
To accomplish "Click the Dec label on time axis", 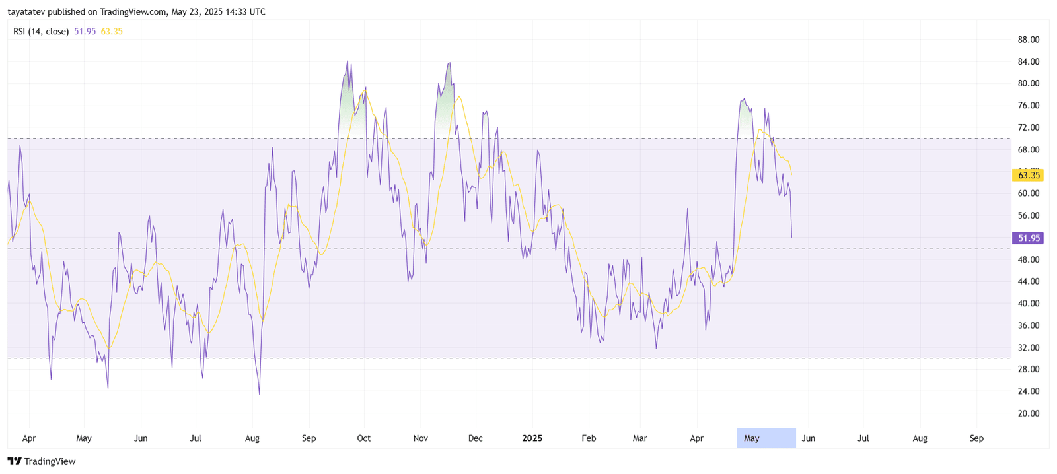I will (x=475, y=438).
